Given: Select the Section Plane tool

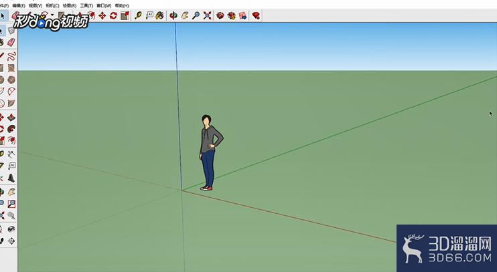Looking at the screenshot, I should (11, 241).
